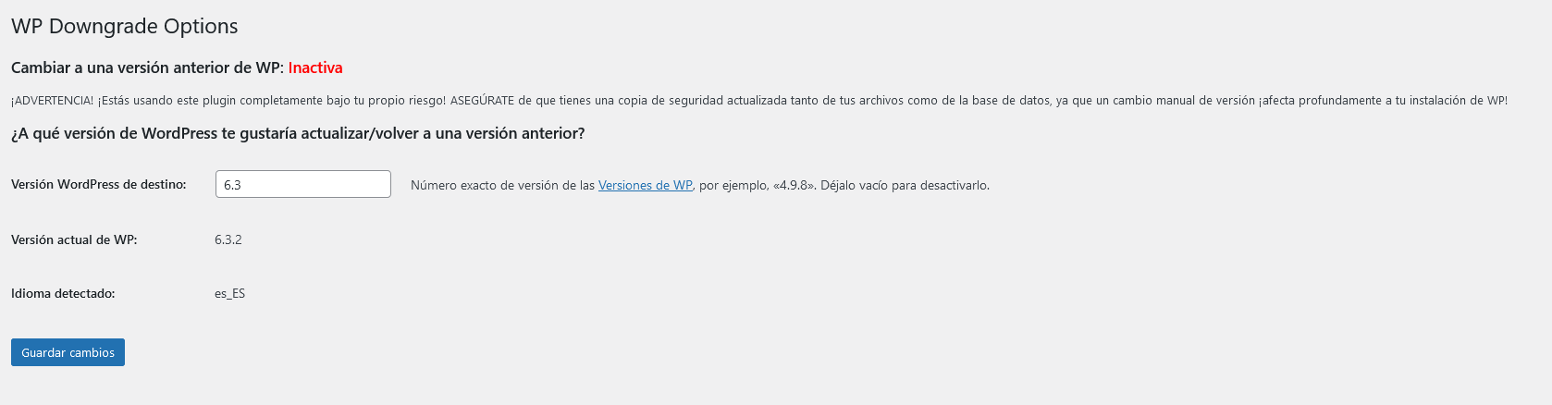Click the ASEGÚRATE word in the warning
This screenshot has height=405, width=1552.
[x=482, y=100]
